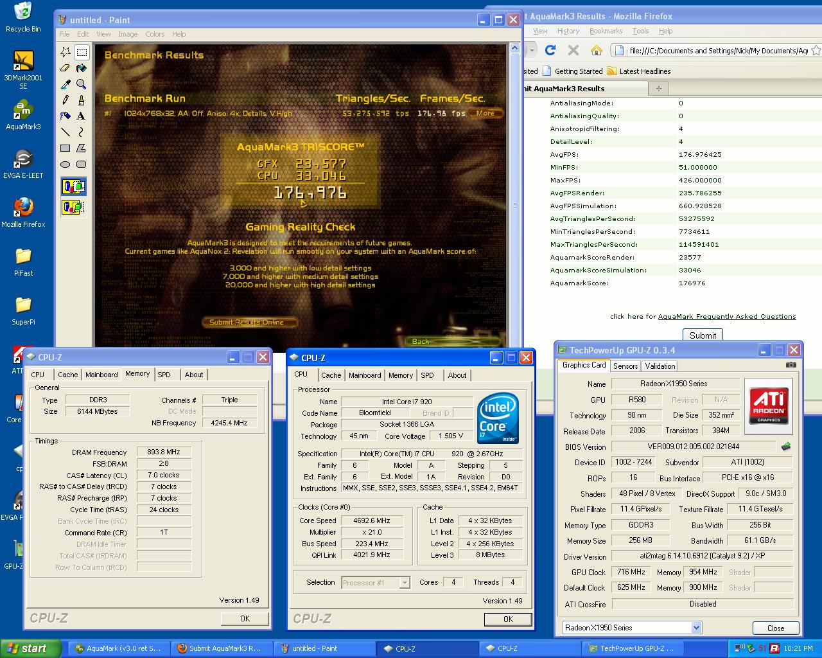
Task: Select the rectangular Select tool in Paint
Action: (x=82, y=52)
